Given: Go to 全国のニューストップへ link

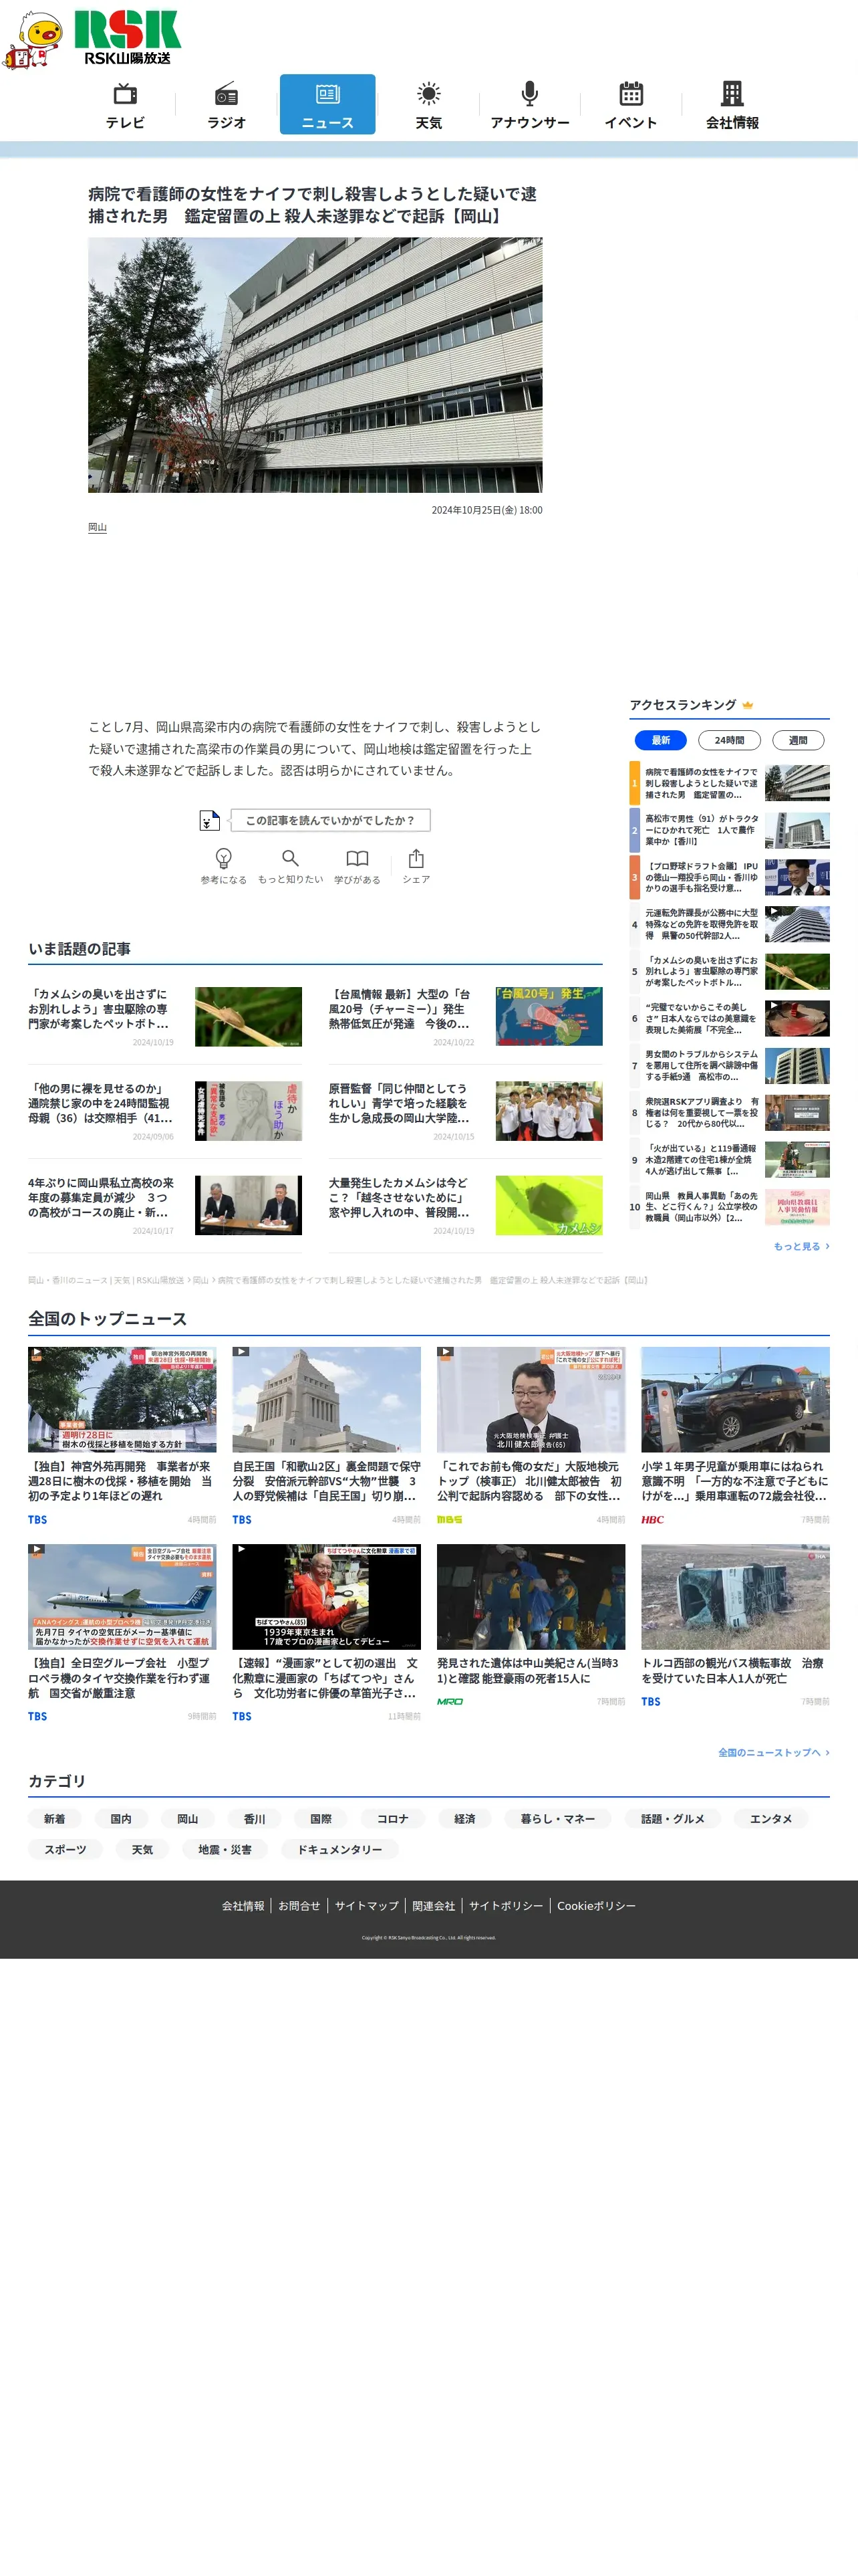Looking at the screenshot, I should click(774, 1752).
